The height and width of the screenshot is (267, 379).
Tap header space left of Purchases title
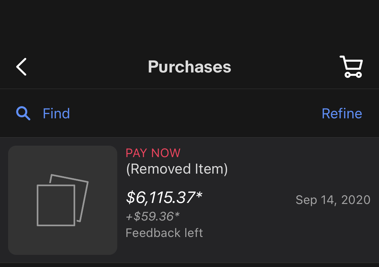click(88, 67)
